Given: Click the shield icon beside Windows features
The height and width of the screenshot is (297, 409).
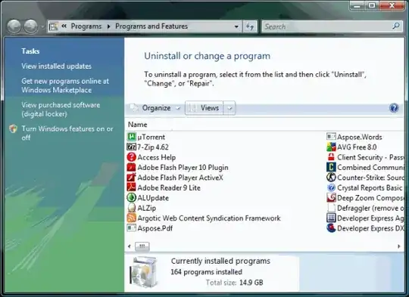Looking at the screenshot, I should tap(13, 128).
